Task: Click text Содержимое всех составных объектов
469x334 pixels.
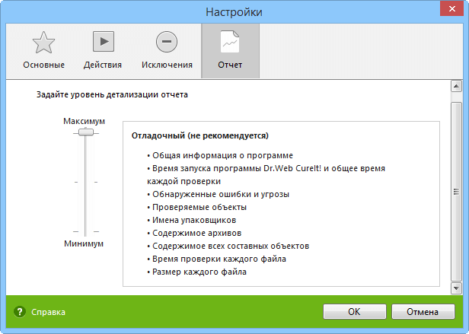Action: pyautogui.click(x=231, y=246)
